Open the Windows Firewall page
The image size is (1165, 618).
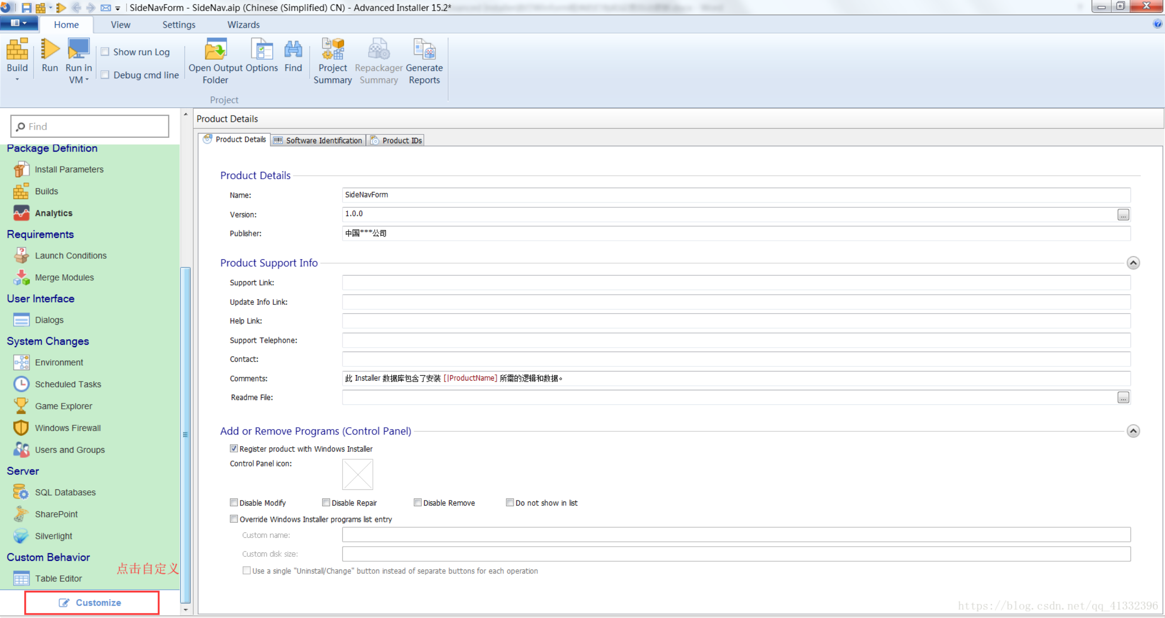[x=67, y=428]
